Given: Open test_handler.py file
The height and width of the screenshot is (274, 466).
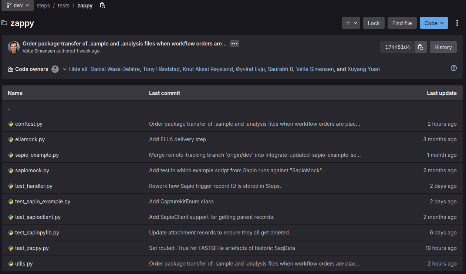Looking at the screenshot, I should tap(34, 186).
